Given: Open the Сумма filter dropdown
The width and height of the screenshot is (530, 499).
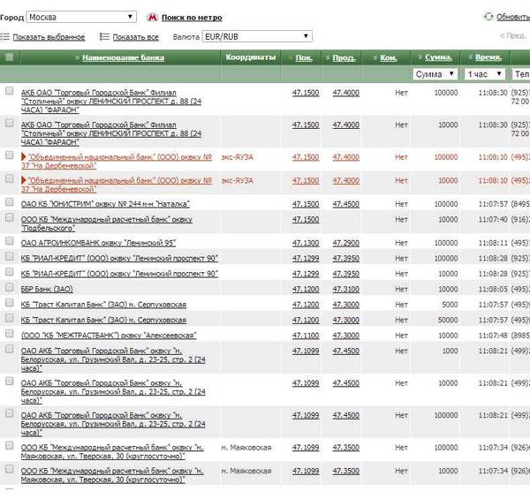Looking at the screenshot, I should pyautogui.click(x=435, y=74).
